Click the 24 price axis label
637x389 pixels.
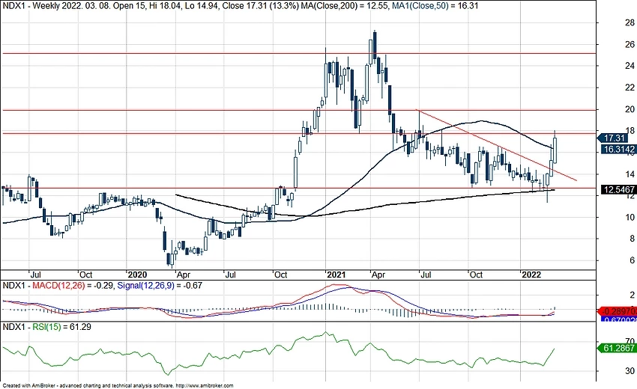[x=630, y=66]
